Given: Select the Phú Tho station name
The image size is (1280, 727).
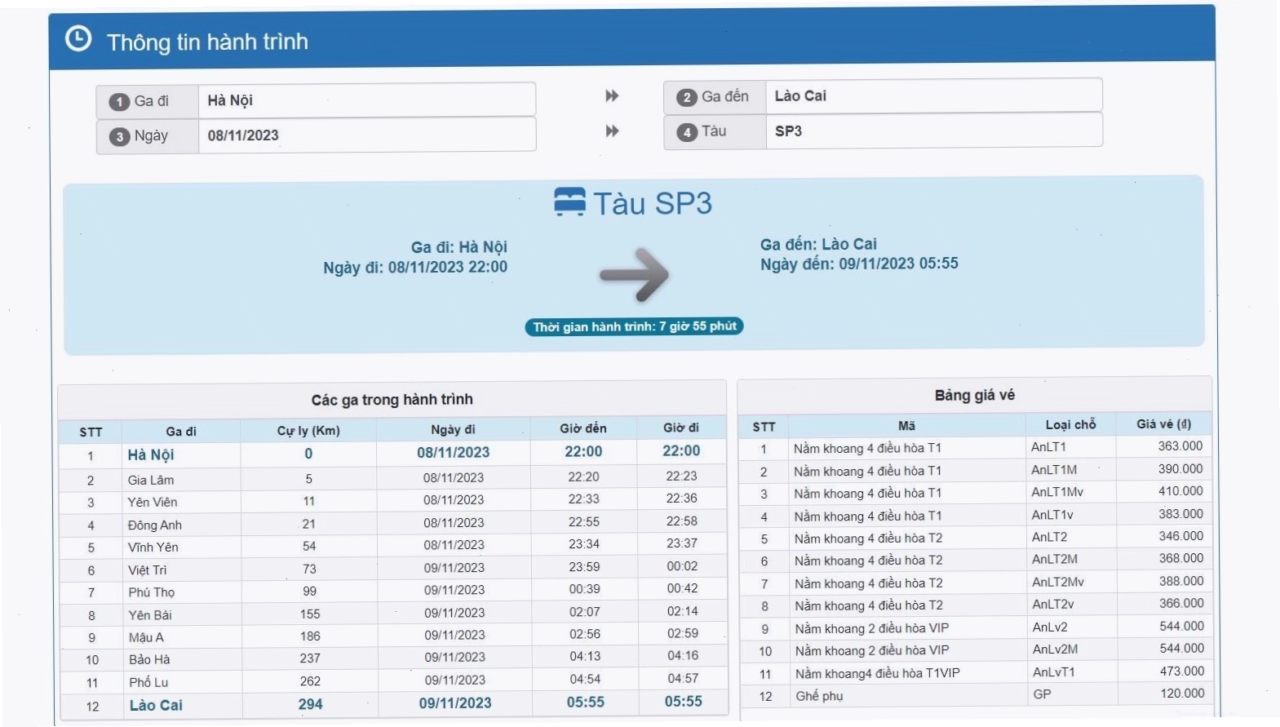Looking at the screenshot, I should click(x=152, y=592).
